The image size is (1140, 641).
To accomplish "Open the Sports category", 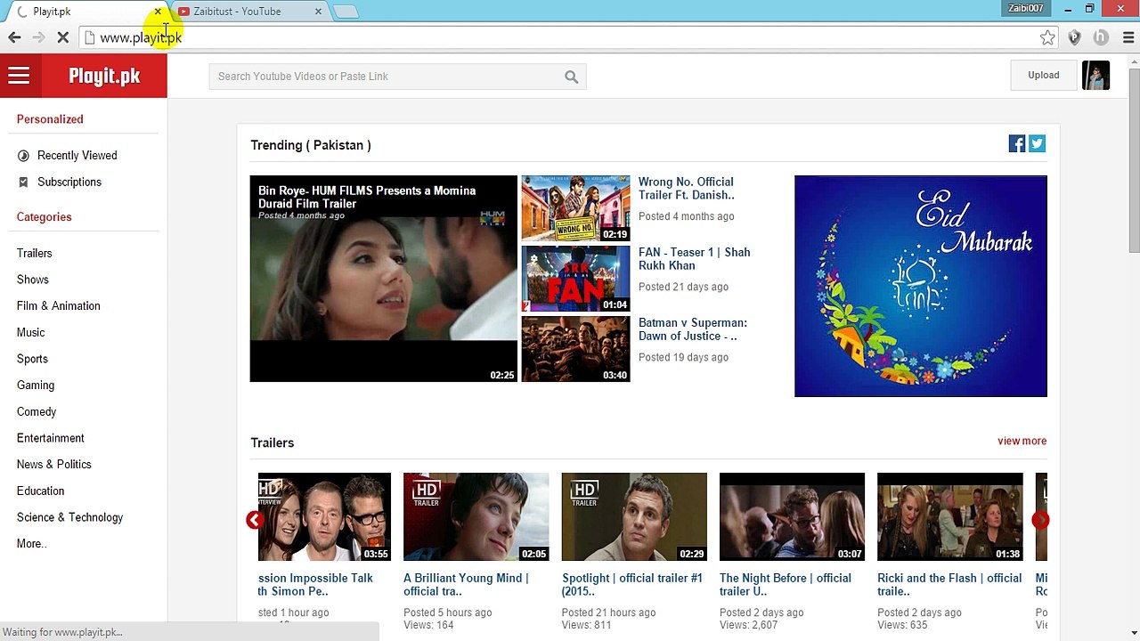I will point(32,359).
